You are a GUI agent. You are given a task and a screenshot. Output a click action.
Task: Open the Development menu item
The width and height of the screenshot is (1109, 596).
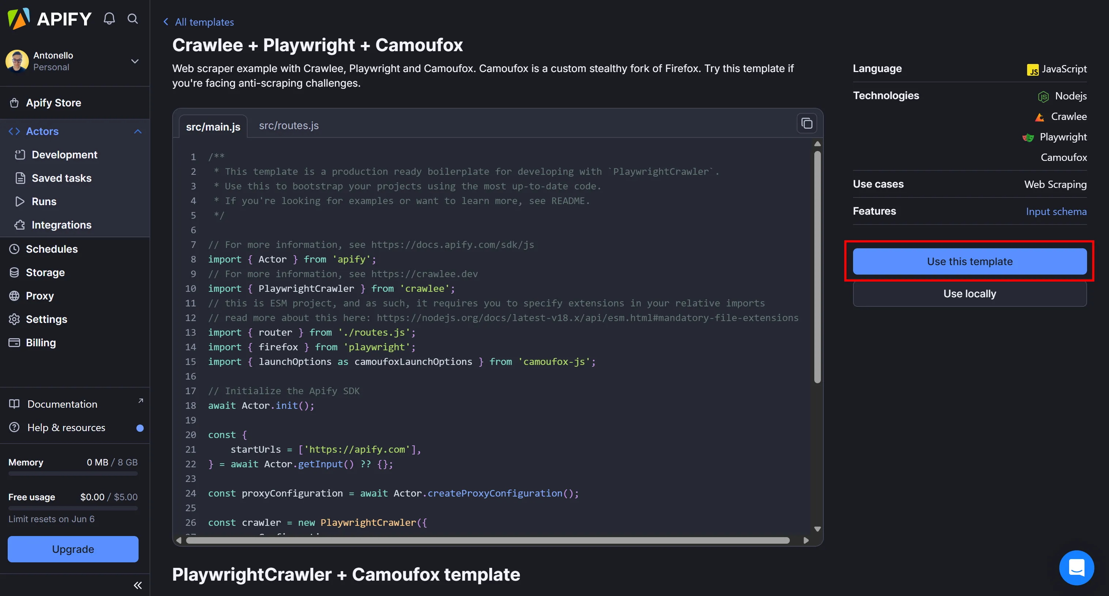75,155
